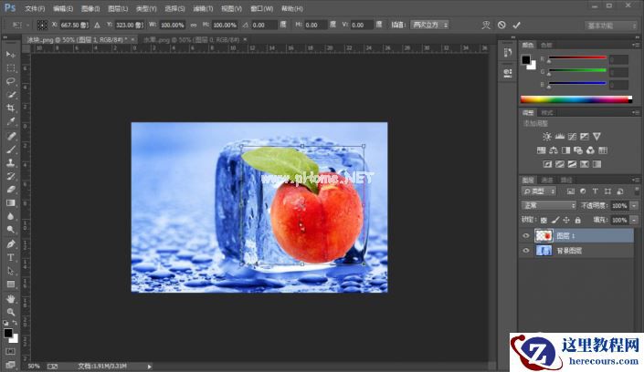Image resolution: width=644 pixels, height=372 pixels.
Task: Open the workspace switcher 基本功能
Action: (611, 26)
